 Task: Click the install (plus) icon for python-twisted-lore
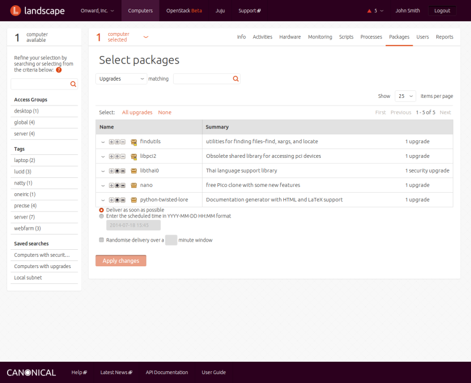point(112,200)
